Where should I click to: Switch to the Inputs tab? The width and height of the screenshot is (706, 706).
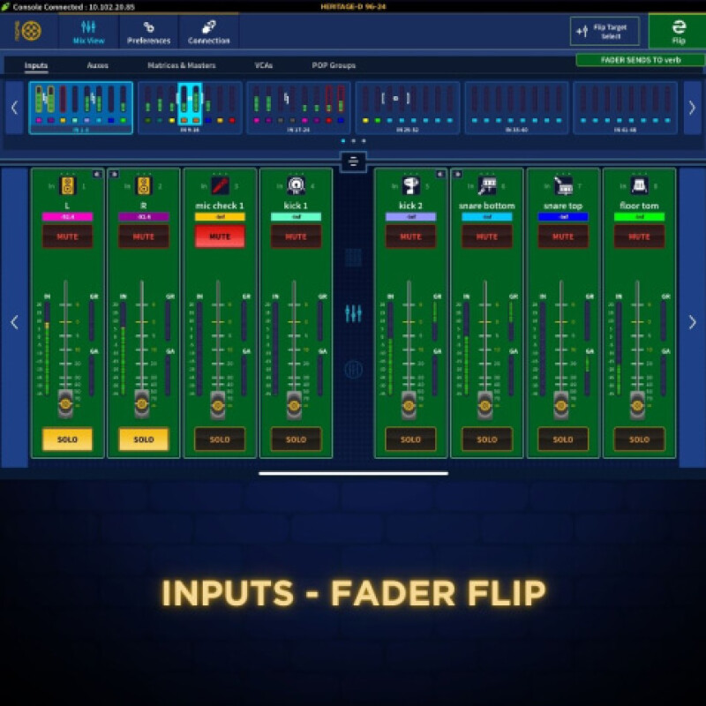point(36,65)
